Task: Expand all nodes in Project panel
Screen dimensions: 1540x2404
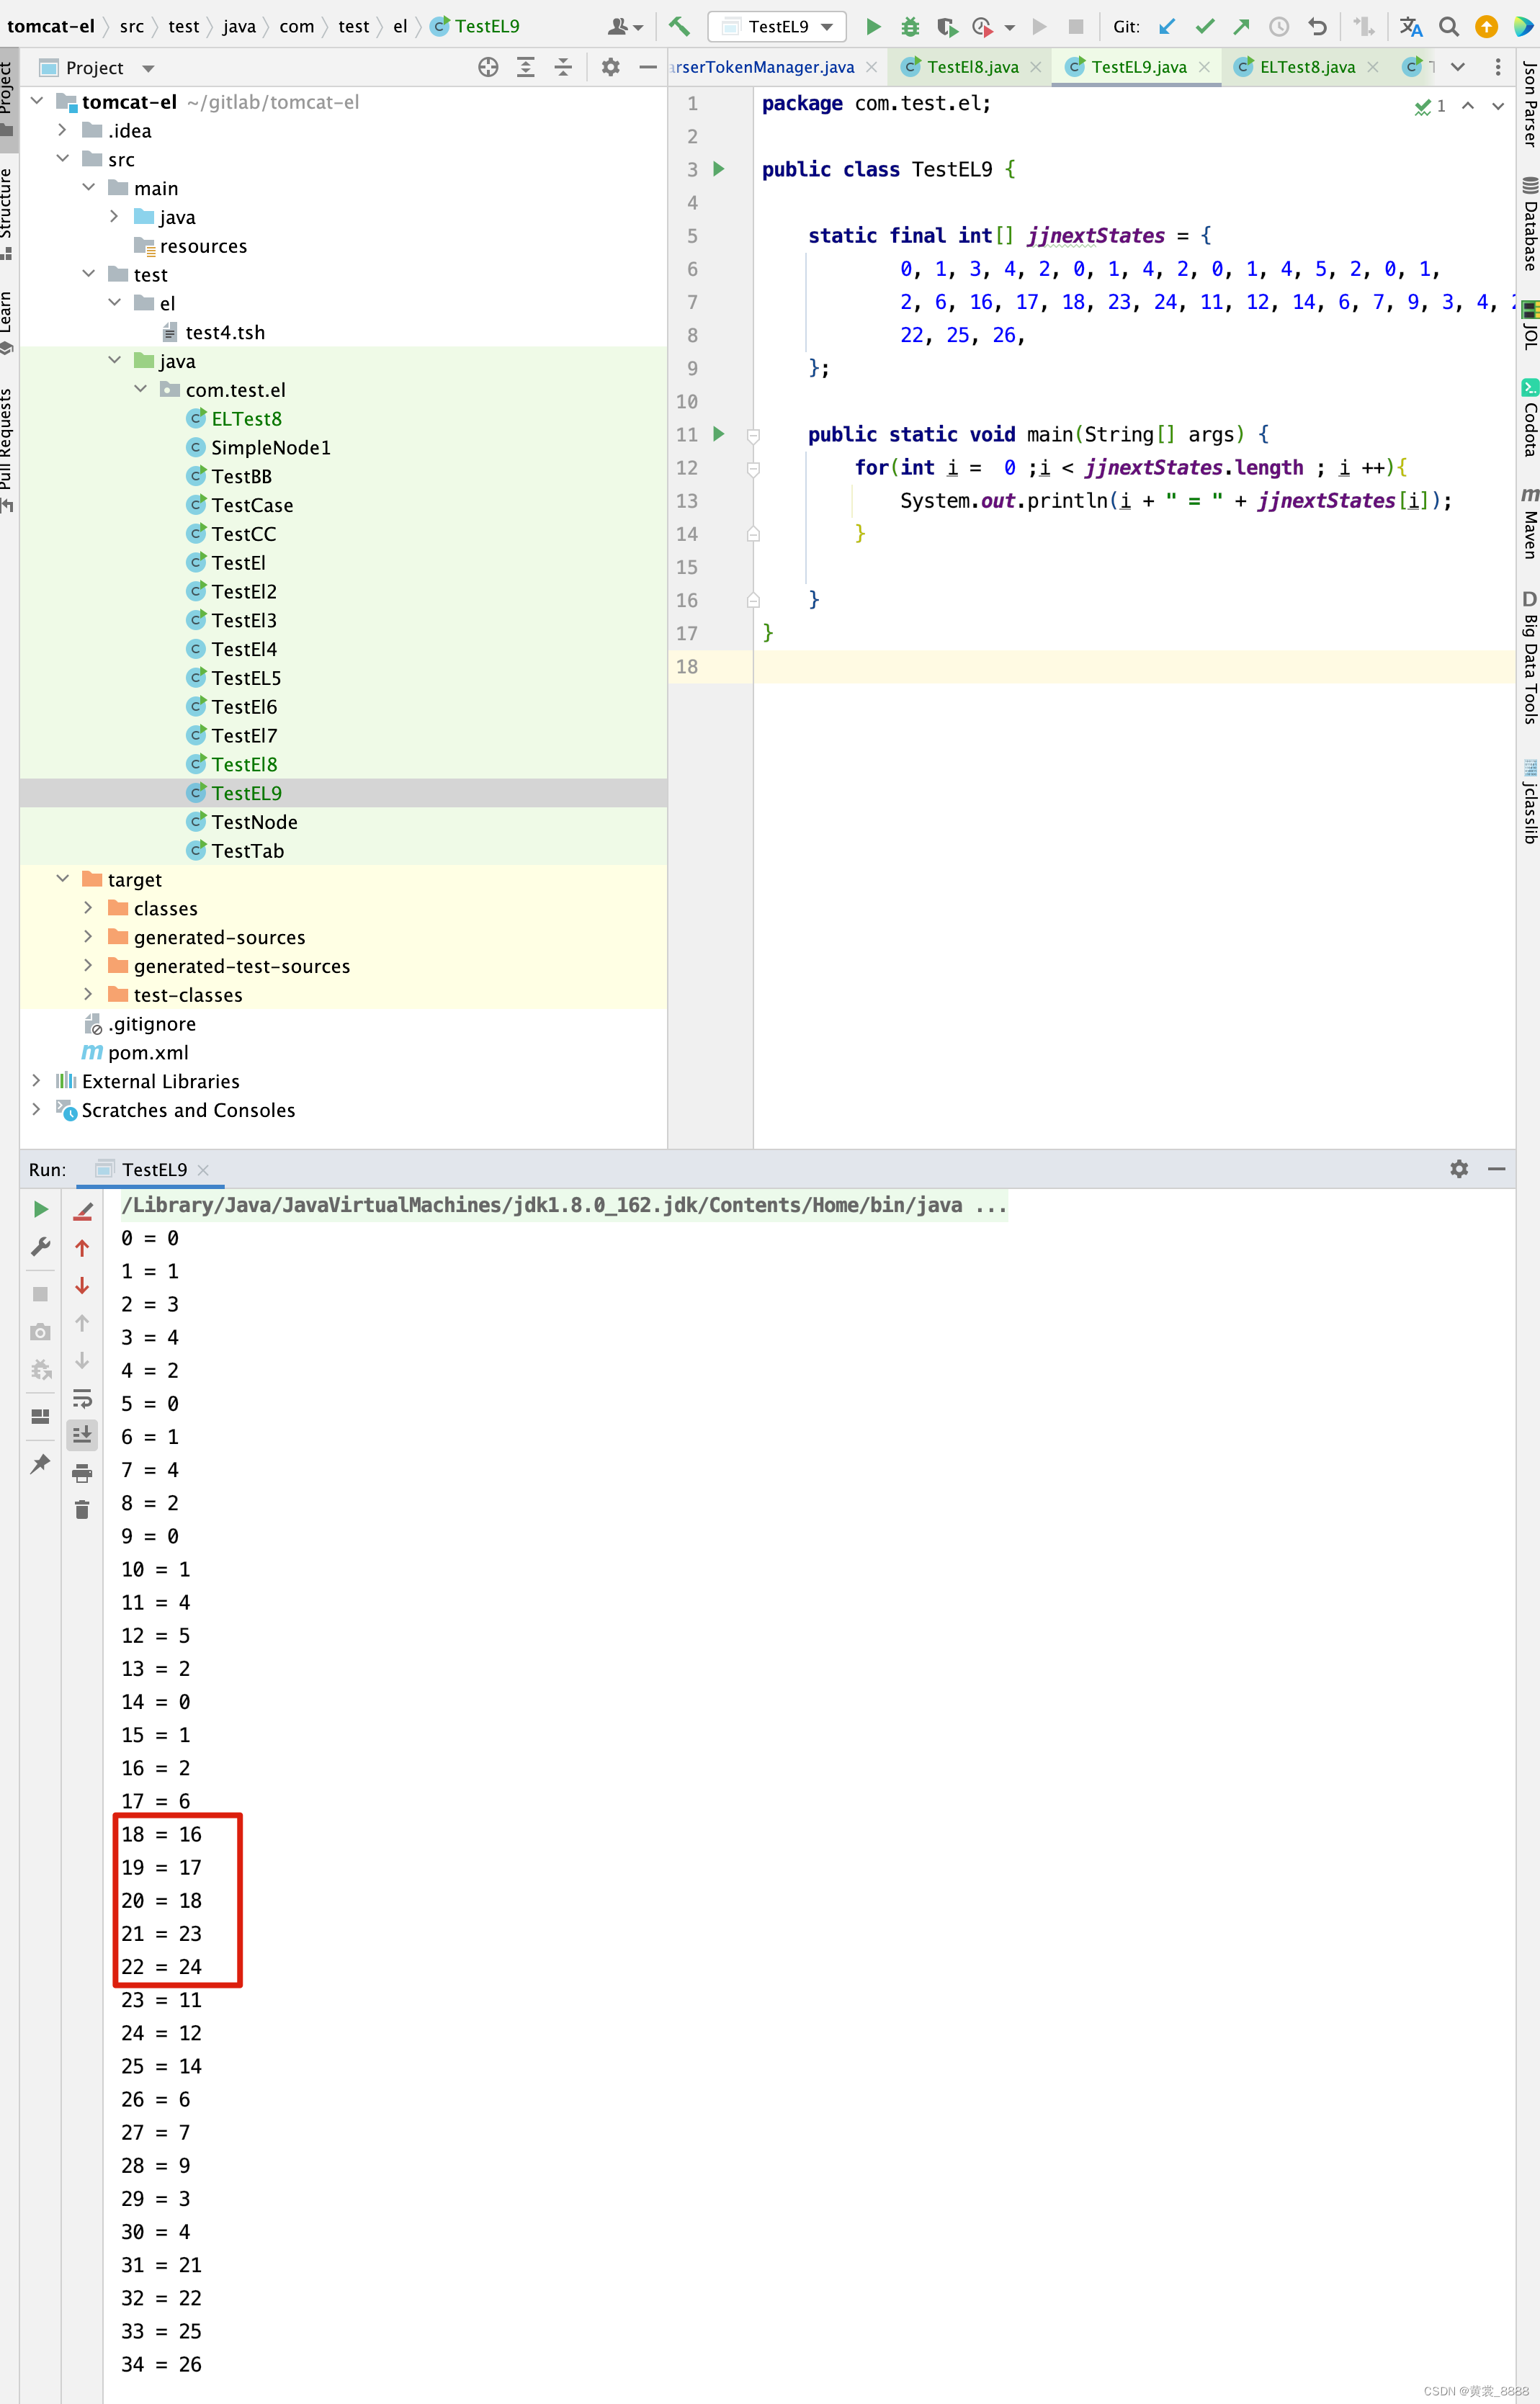Action: coord(525,67)
